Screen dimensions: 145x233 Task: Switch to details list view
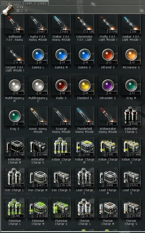point(22,10)
